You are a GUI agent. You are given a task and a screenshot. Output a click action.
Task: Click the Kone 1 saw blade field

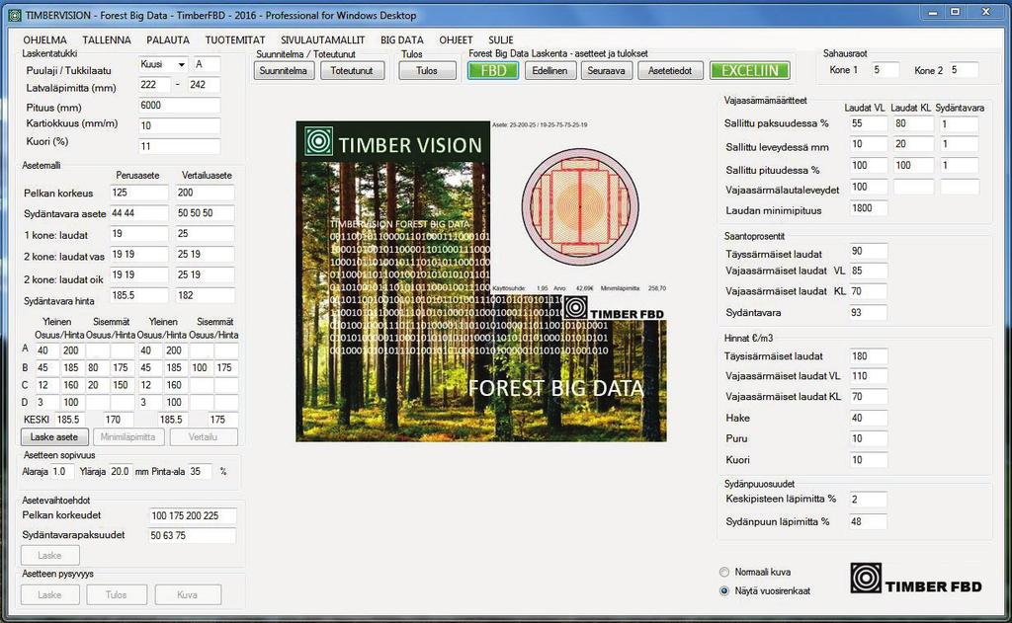point(885,70)
